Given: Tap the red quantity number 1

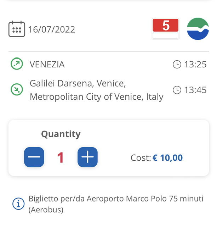Looking at the screenshot, I should coord(60,157).
